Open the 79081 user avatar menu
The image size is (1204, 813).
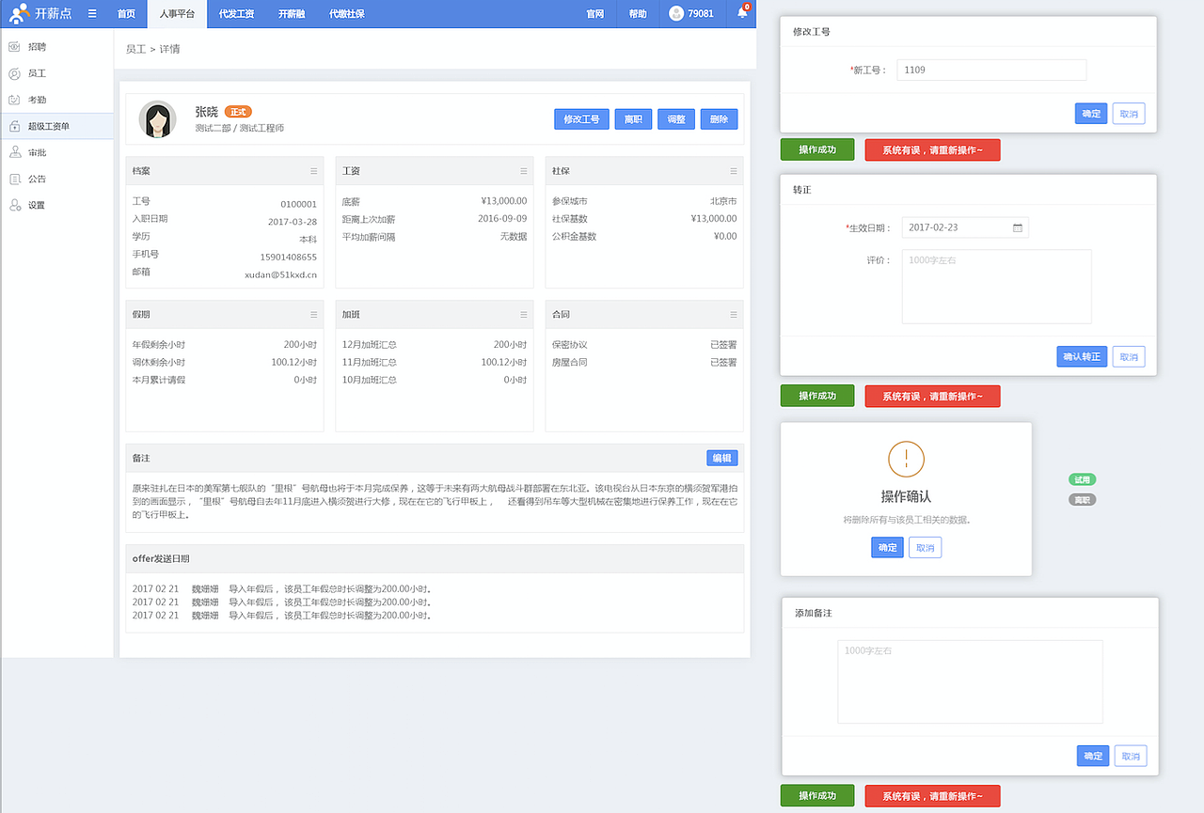coord(691,14)
